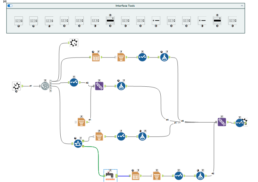This screenshot has height=182, width=258.
Task: Select the first Drop Down interface tool in the container
Action: click(110, 21)
